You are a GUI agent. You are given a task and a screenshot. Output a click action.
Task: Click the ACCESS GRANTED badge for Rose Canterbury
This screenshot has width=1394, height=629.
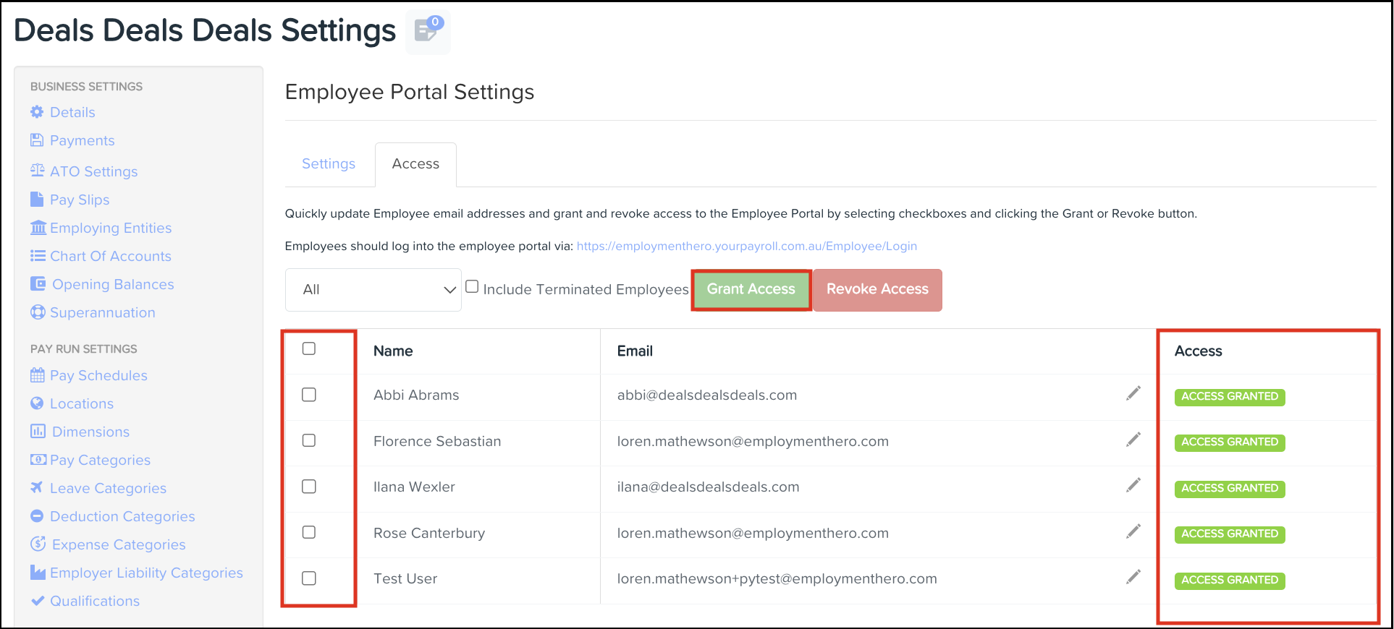[x=1229, y=534]
